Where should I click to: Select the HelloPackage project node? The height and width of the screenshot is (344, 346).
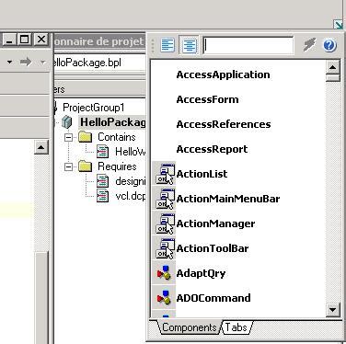(112, 122)
